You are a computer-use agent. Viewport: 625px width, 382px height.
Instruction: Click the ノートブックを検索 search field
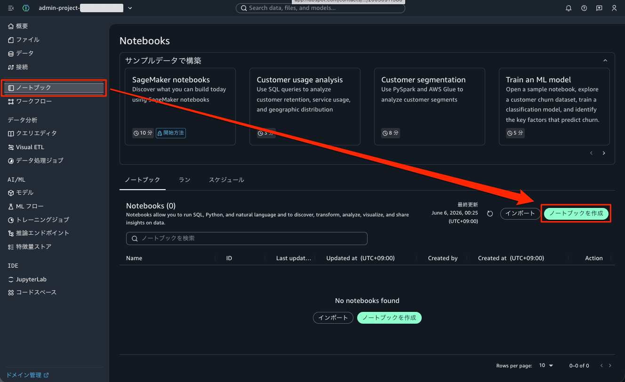click(247, 239)
